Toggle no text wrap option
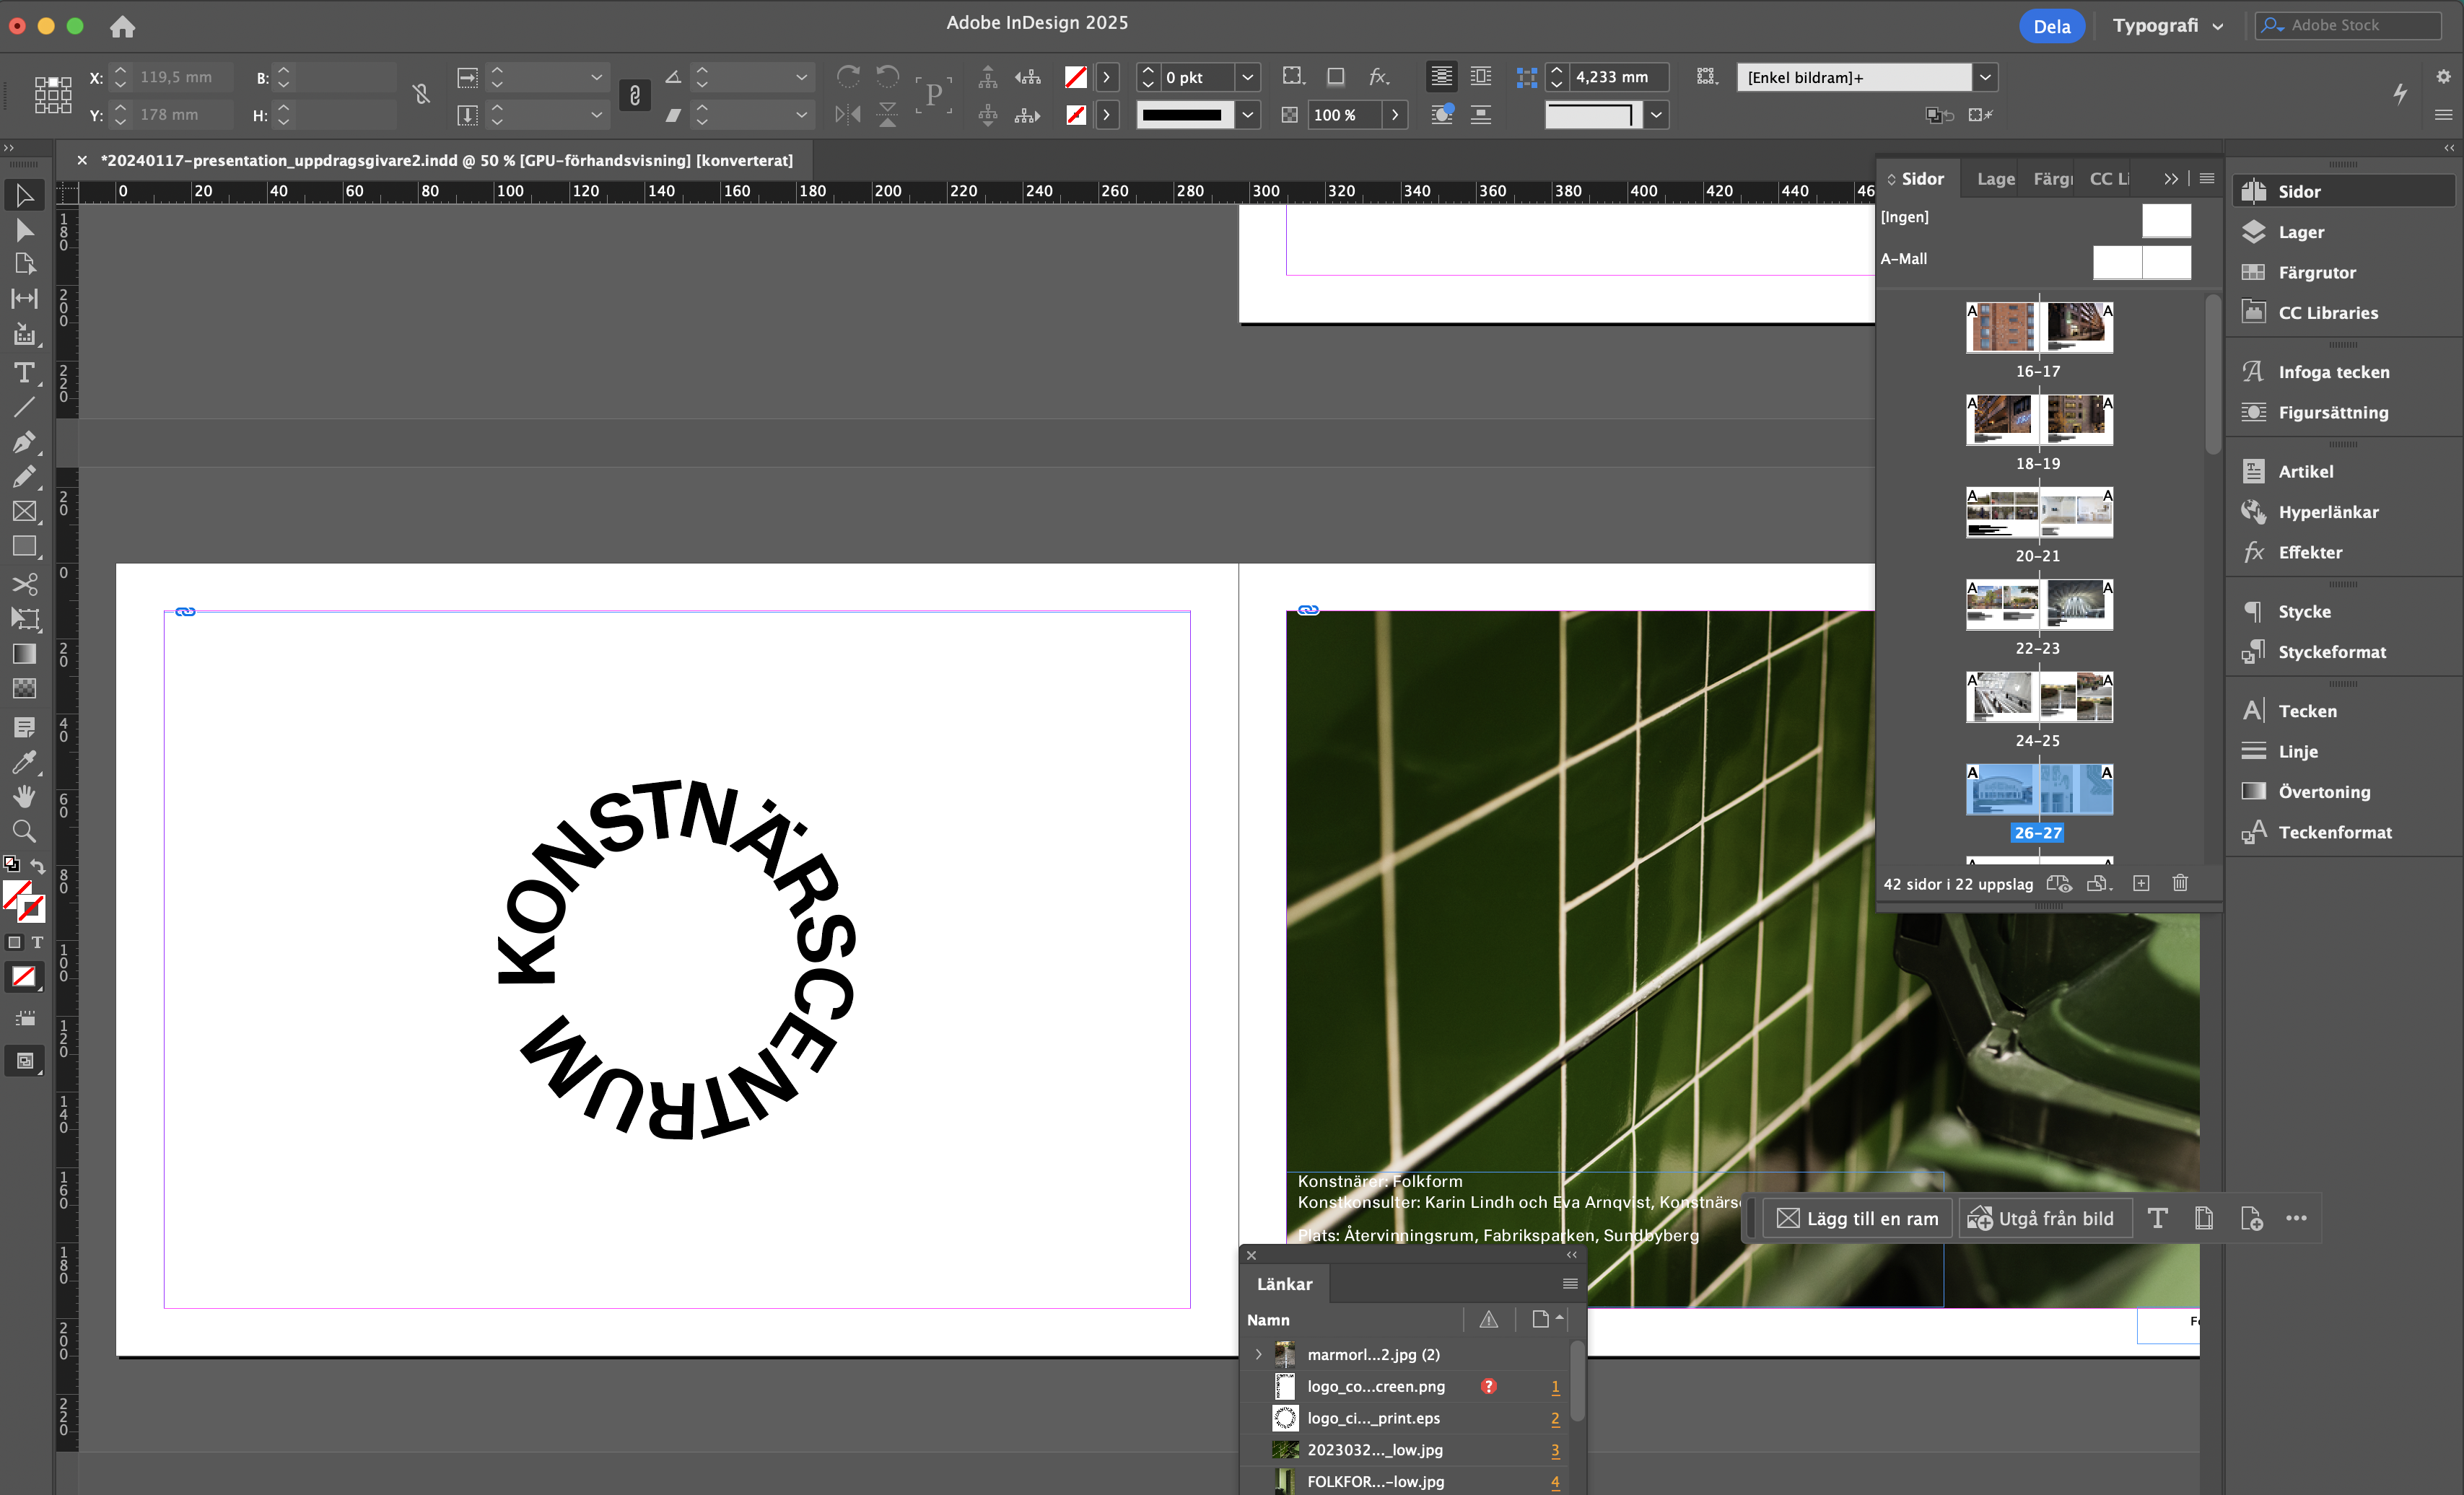 click(1441, 77)
